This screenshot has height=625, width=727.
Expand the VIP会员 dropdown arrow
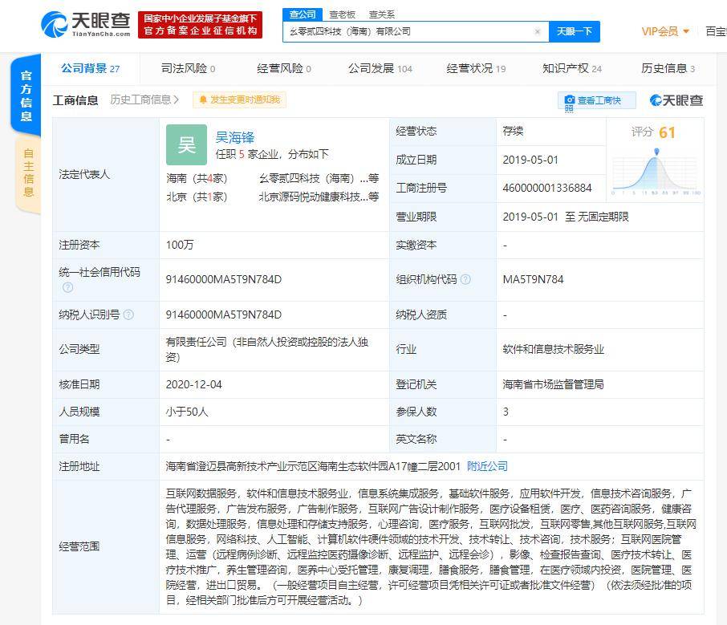[x=686, y=31]
